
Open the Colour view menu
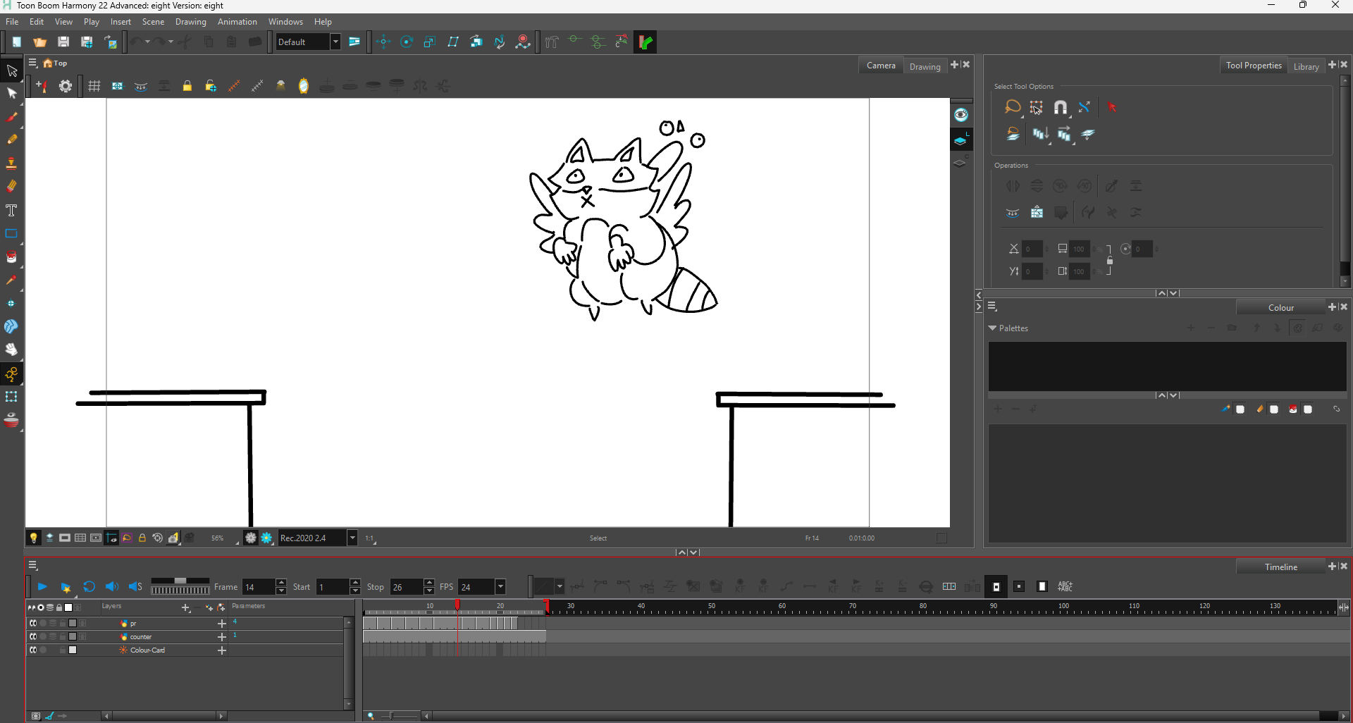pos(992,307)
